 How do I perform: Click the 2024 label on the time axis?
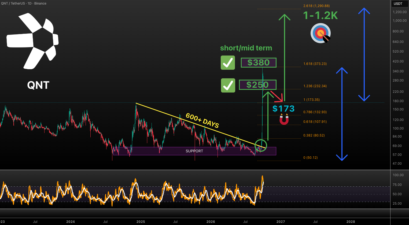(71, 222)
